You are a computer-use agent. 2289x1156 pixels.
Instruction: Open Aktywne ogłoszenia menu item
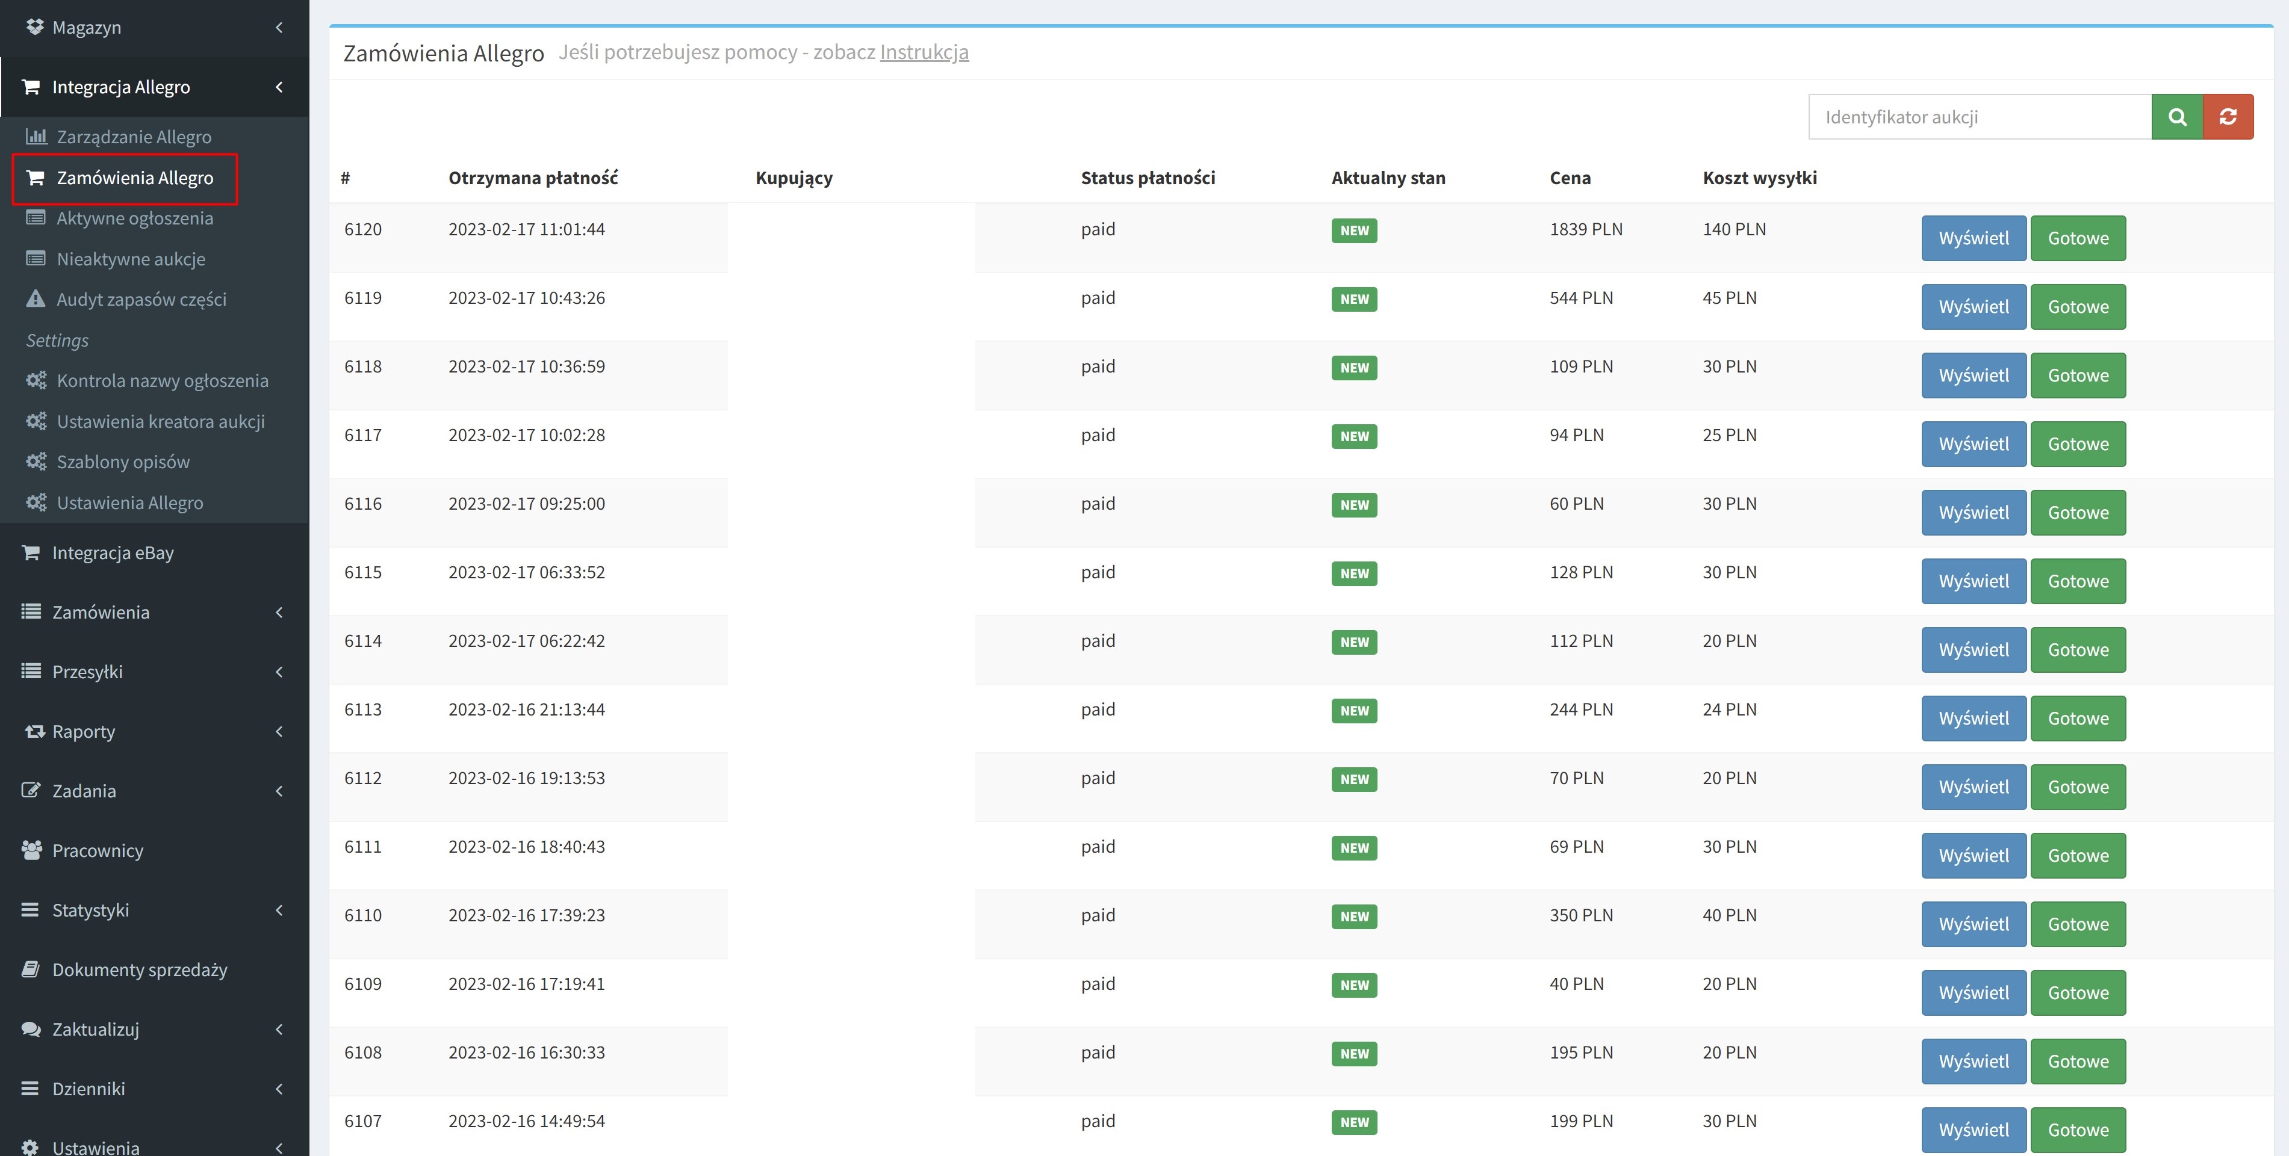pyautogui.click(x=134, y=218)
